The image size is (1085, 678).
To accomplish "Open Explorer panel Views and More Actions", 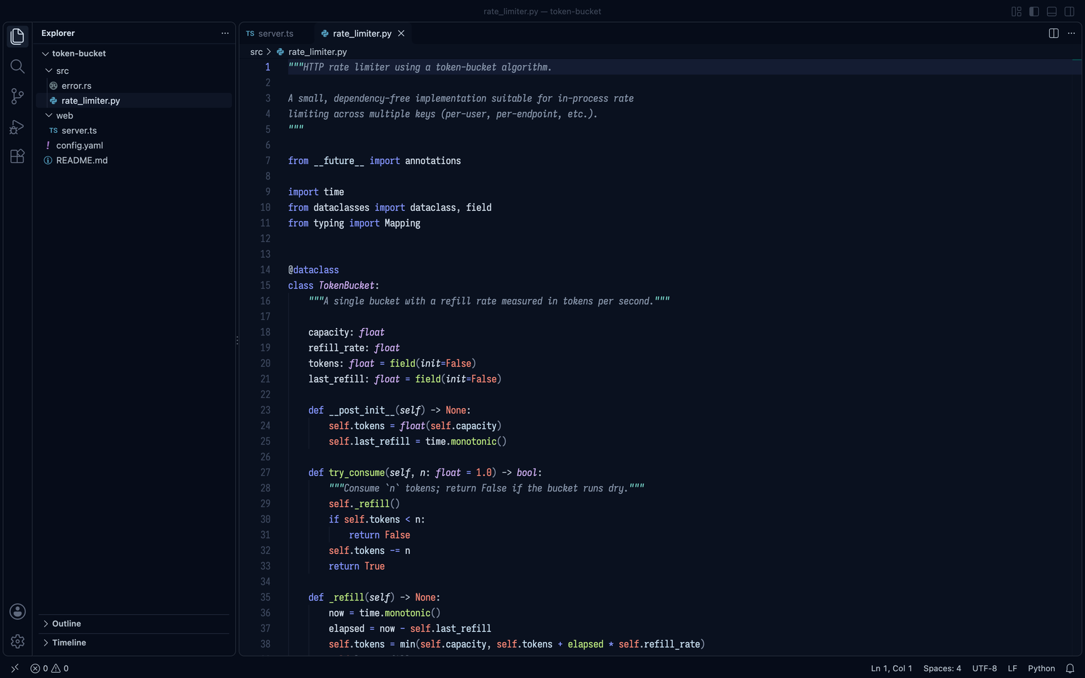I will tap(225, 33).
